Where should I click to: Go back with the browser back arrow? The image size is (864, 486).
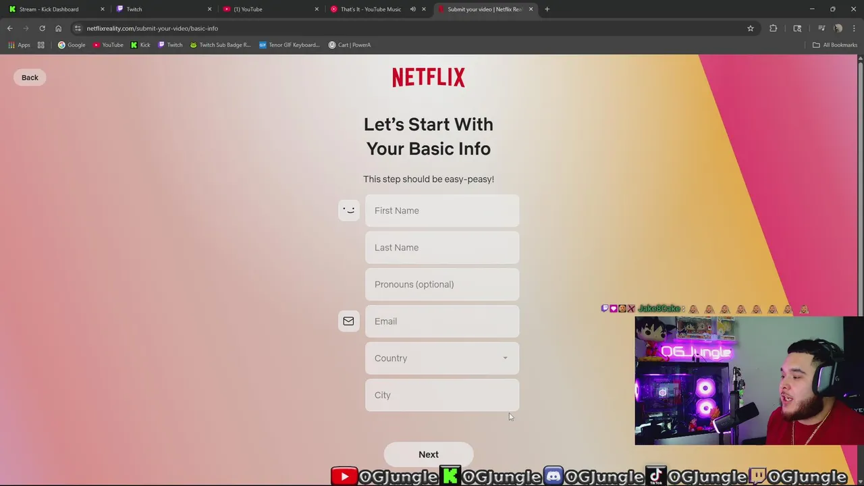pos(9,28)
